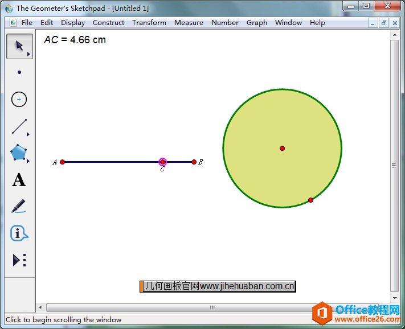405x329 pixels.
Task: Open the Measure menu
Action: (189, 23)
